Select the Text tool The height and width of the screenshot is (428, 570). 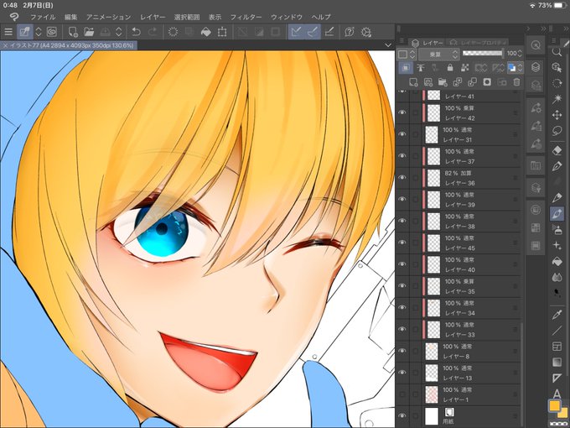[557, 394]
